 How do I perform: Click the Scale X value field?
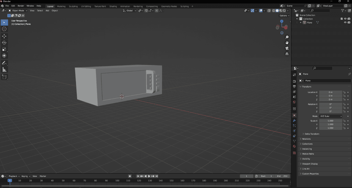pos(331,121)
